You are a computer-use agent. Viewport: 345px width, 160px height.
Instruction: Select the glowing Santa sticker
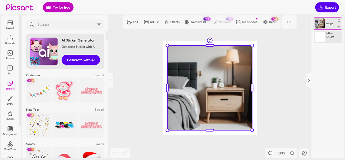(x=65, y=91)
